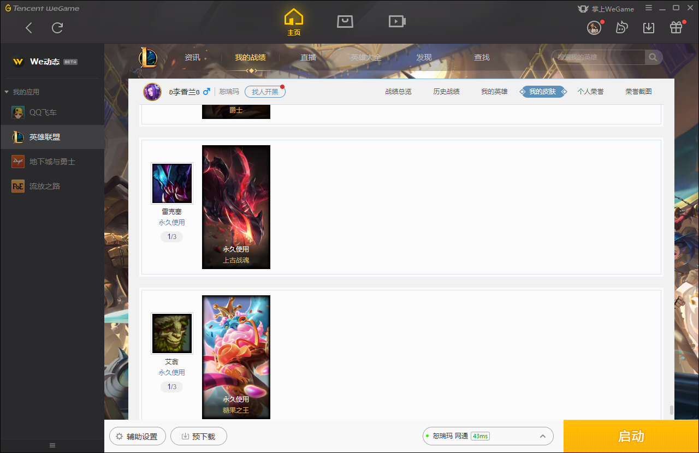The height and width of the screenshot is (453, 699).
Task: Go back with the left arrow
Action: click(29, 28)
